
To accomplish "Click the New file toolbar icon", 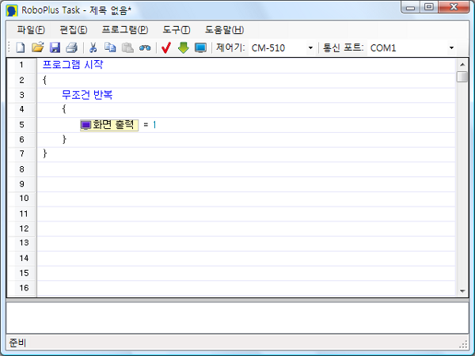I will tap(21, 47).
